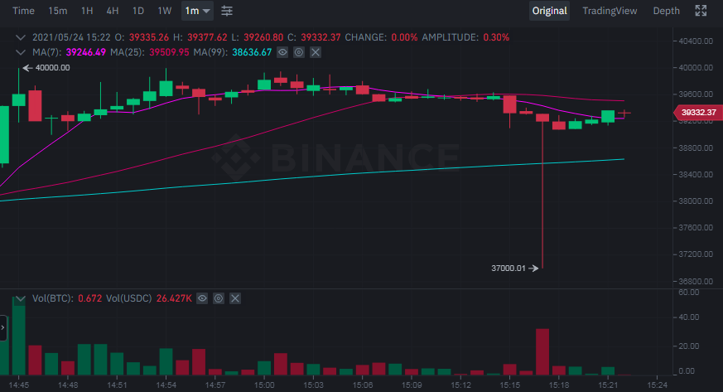
Task: Collapse the Vol(BTC) indicator panel
Action: point(20,299)
